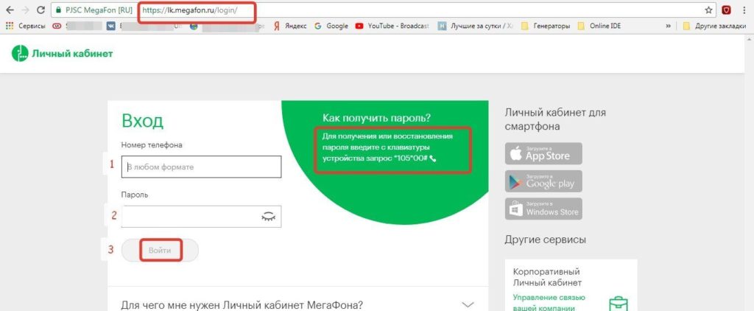
Task: Open the Сервисы apps bookmark
Action: click(26, 25)
